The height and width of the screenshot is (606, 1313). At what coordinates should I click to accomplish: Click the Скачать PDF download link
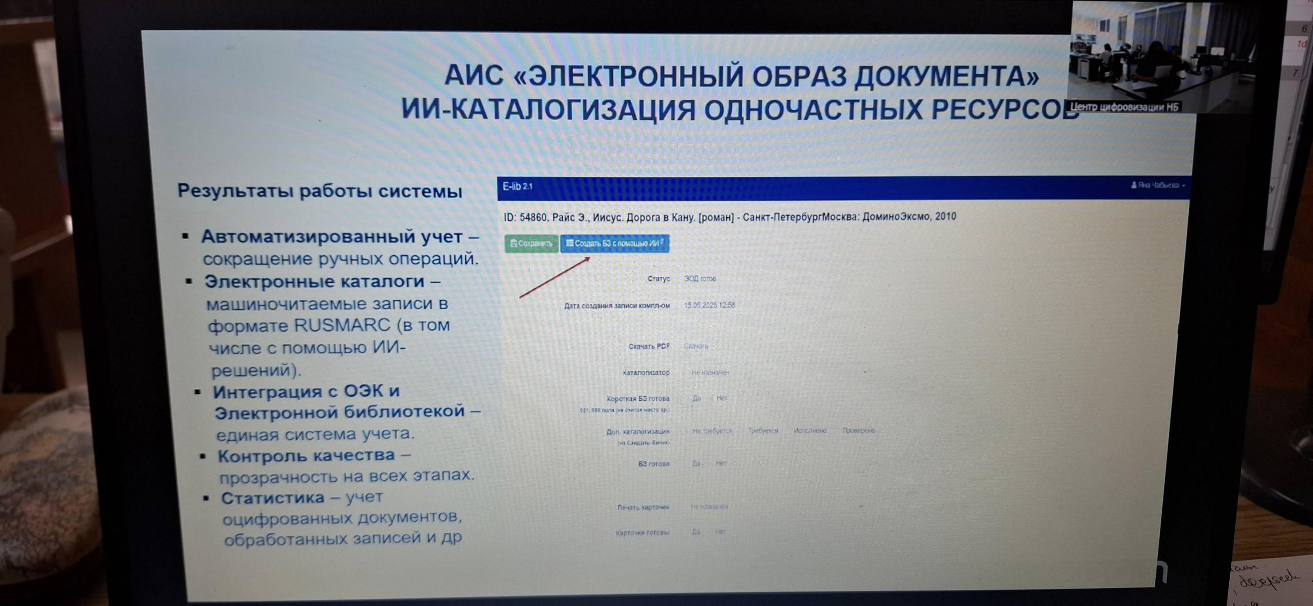tap(696, 346)
